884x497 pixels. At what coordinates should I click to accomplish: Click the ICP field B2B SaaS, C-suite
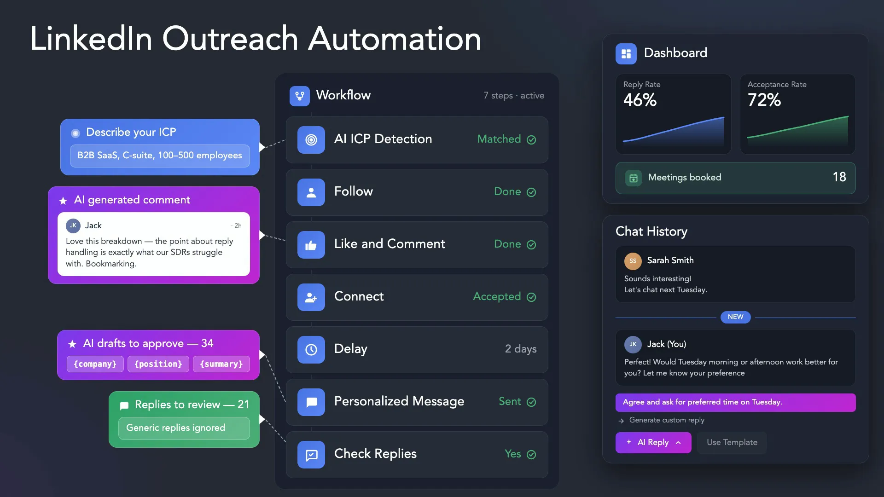point(160,156)
